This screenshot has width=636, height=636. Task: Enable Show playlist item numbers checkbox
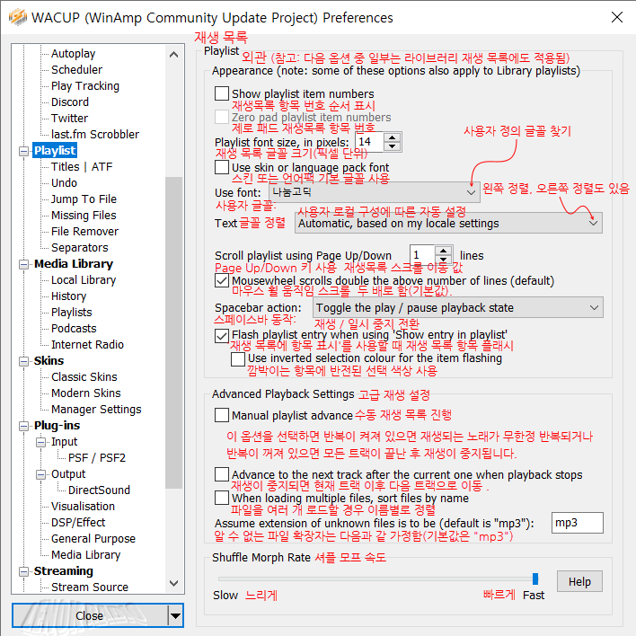coord(222,93)
